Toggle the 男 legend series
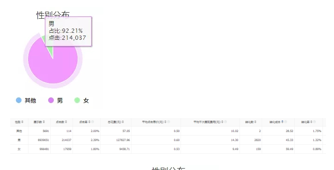334x170 pixels. tap(55, 100)
